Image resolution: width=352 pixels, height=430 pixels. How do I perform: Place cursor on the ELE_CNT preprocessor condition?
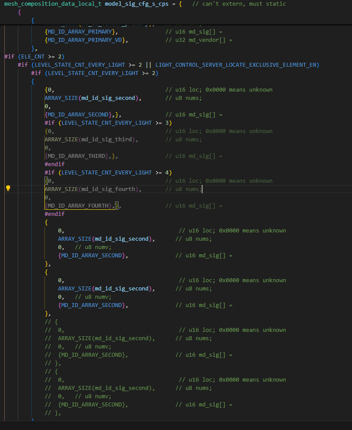[37, 57]
